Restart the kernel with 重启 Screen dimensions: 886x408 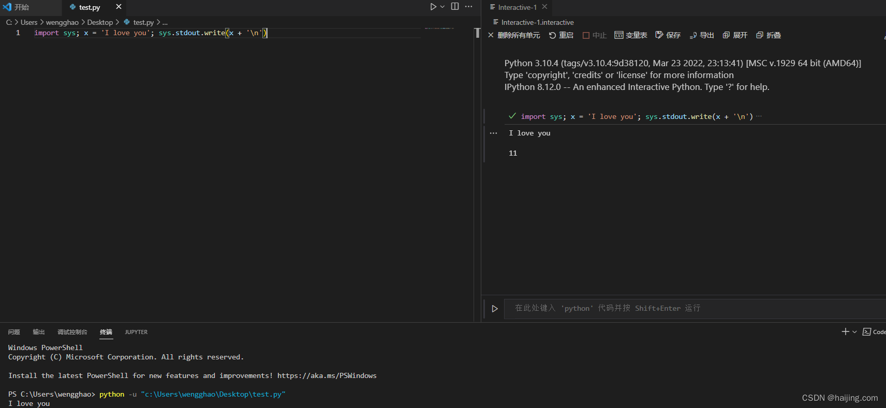pyautogui.click(x=561, y=35)
